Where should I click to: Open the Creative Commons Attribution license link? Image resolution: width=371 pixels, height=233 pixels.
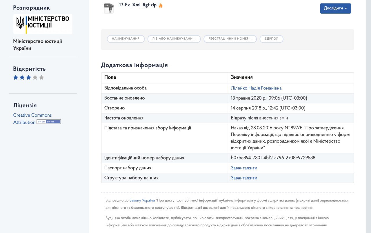(x=32, y=118)
